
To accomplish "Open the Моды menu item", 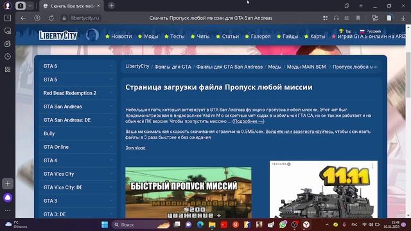I will [148, 37].
